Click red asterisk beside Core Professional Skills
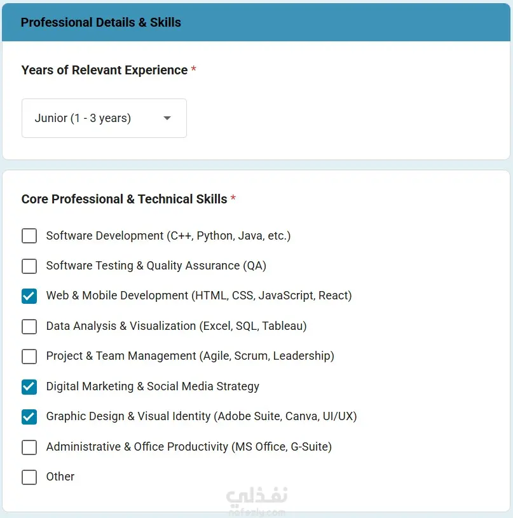The height and width of the screenshot is (518, 513). 233,198
